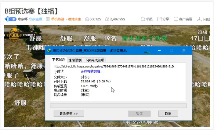Open the 速度限制 tab
Image resolution: width=214 pixels, height=130 pixels.
point(75,60)
